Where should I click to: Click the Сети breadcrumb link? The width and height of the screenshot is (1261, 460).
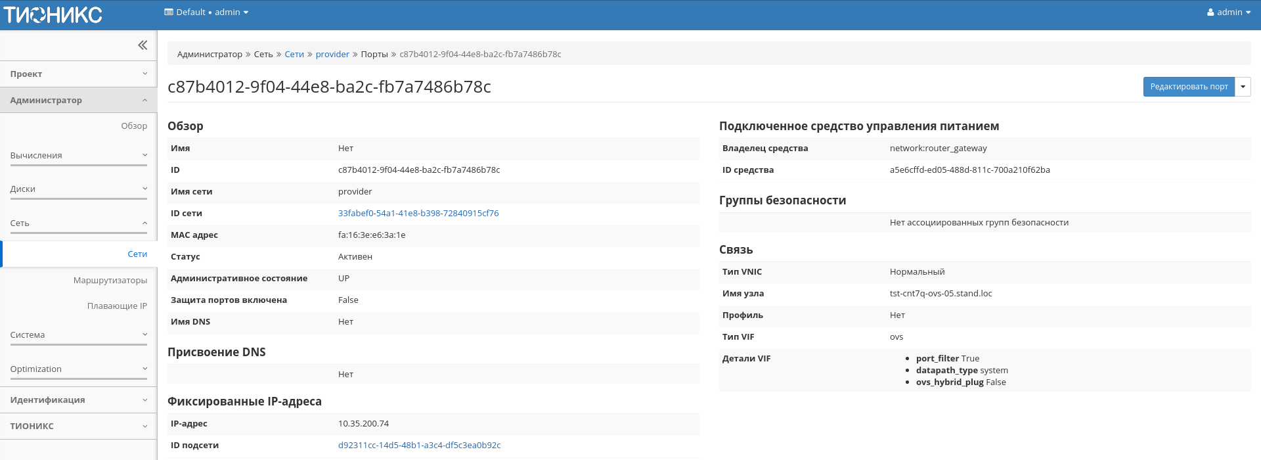pyautogui.click(x=294, y=55)
